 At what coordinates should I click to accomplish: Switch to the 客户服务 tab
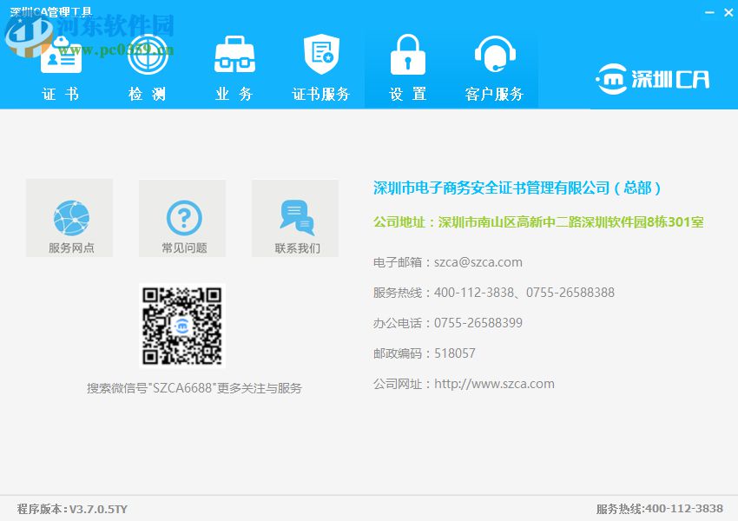(x=494, y=69)
